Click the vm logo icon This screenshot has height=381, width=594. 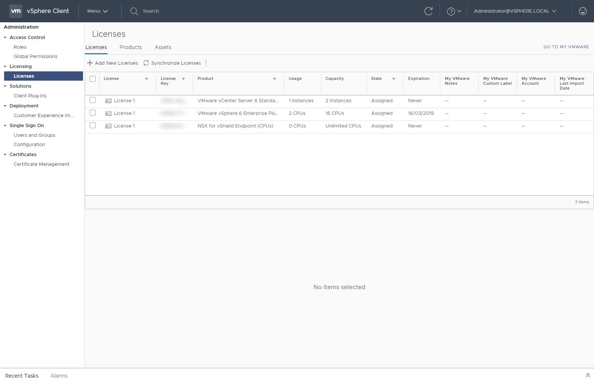coord(16,11)
